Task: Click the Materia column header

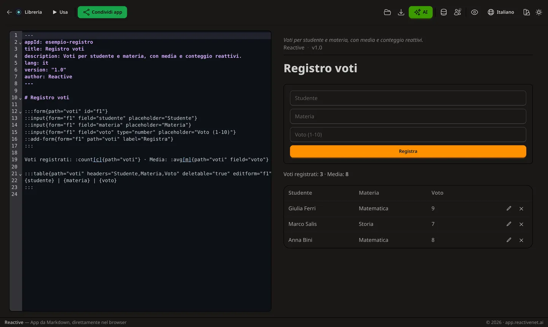Action: pos(369,193)
